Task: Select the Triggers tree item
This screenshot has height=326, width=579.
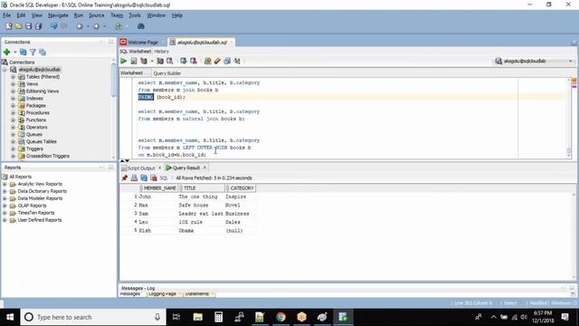Action: pos(34,149)
